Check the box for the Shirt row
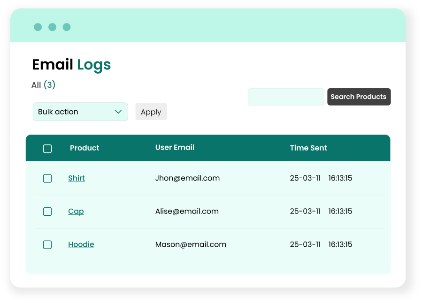 click(47, 178)
